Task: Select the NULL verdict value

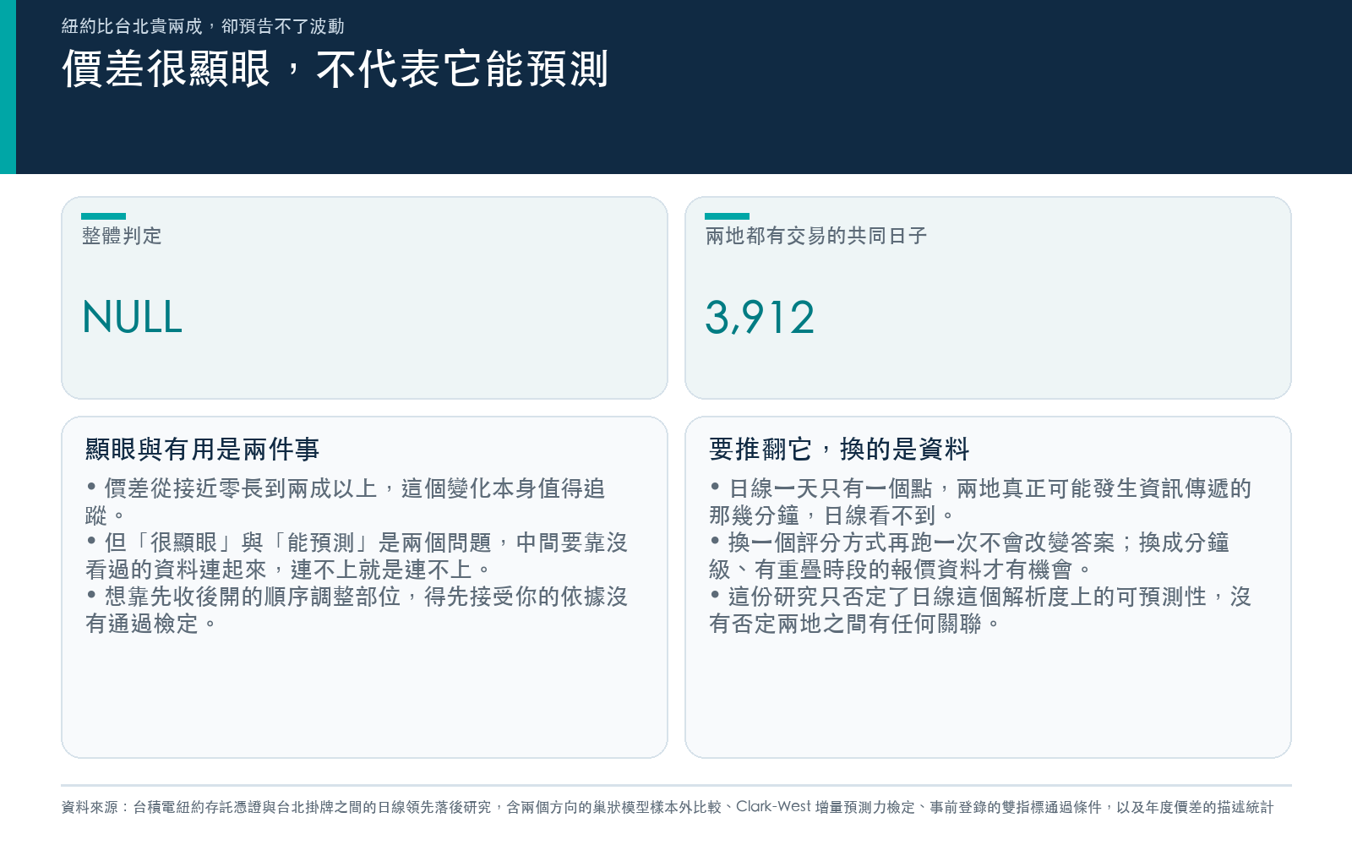Action: [x=132, y=318]
